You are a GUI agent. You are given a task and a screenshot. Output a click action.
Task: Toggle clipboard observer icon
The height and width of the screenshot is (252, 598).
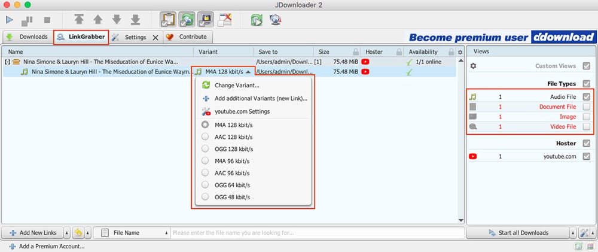click(x=168, y=20)
